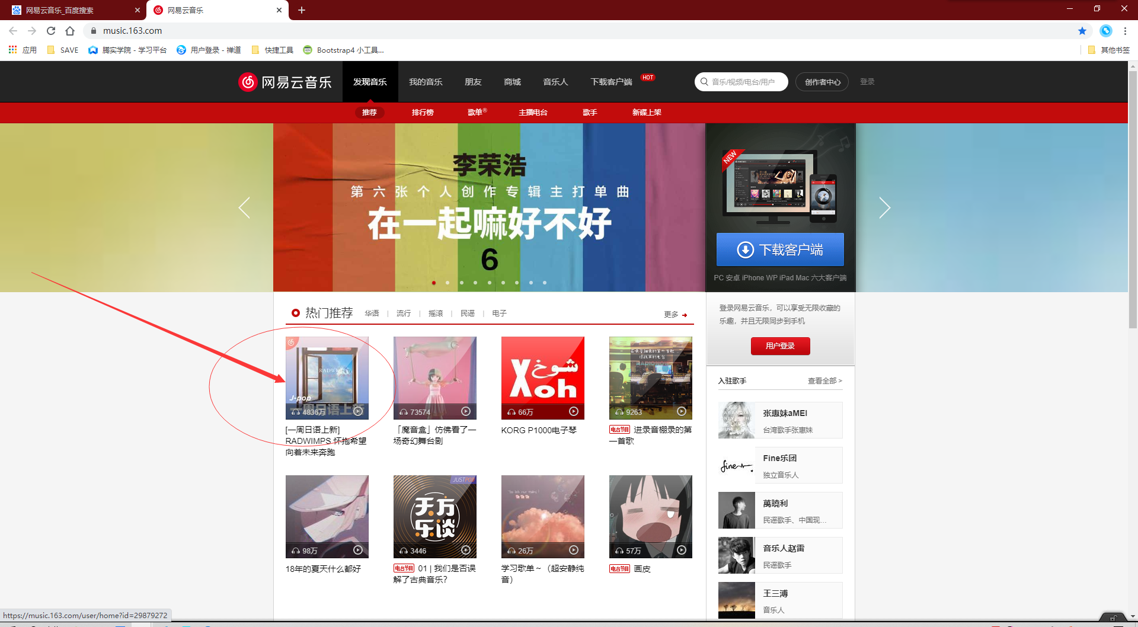Open 朋友 navigation tab
Image resolution: width=1138 pixels, height=627 pixels.
tap(473, 82)
